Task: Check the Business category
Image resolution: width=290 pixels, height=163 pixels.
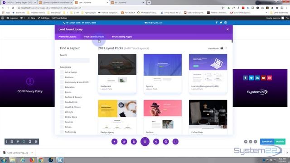Action: point(62,77)
